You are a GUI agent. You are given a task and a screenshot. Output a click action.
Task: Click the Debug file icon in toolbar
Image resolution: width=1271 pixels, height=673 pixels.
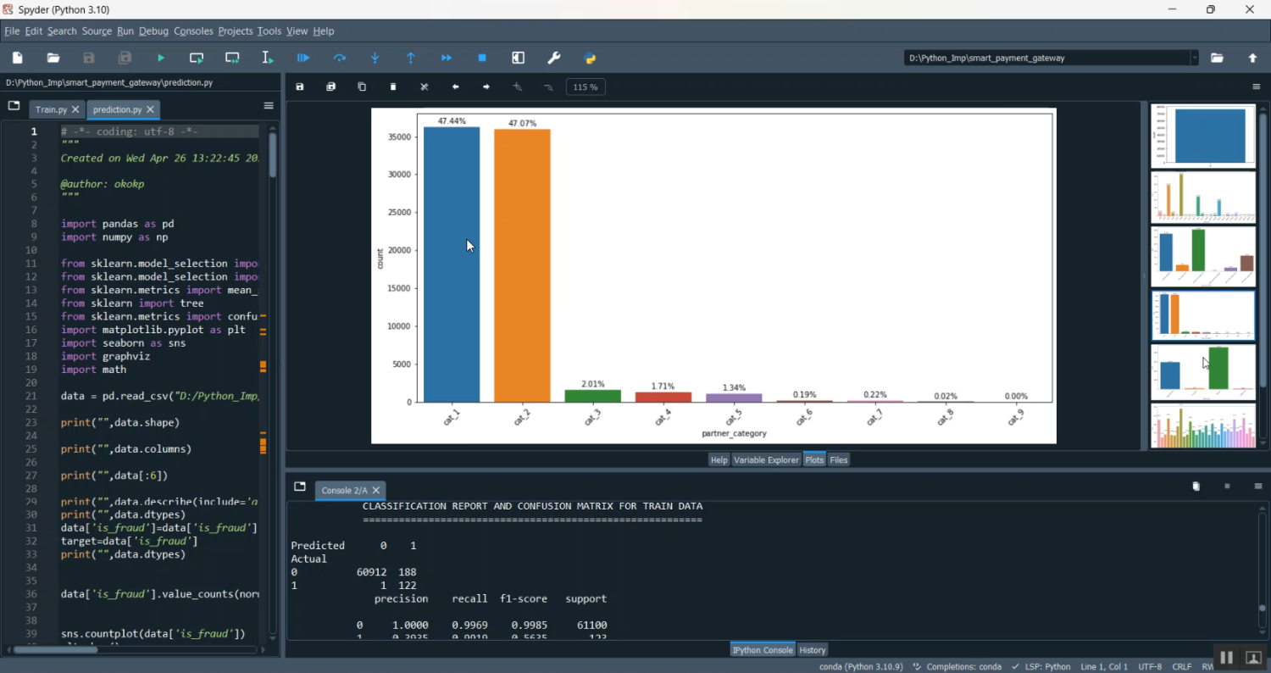click(x=303, y=58)
